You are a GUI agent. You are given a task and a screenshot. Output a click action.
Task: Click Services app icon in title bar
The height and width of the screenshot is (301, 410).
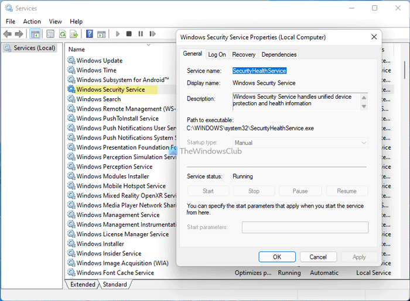9,8
